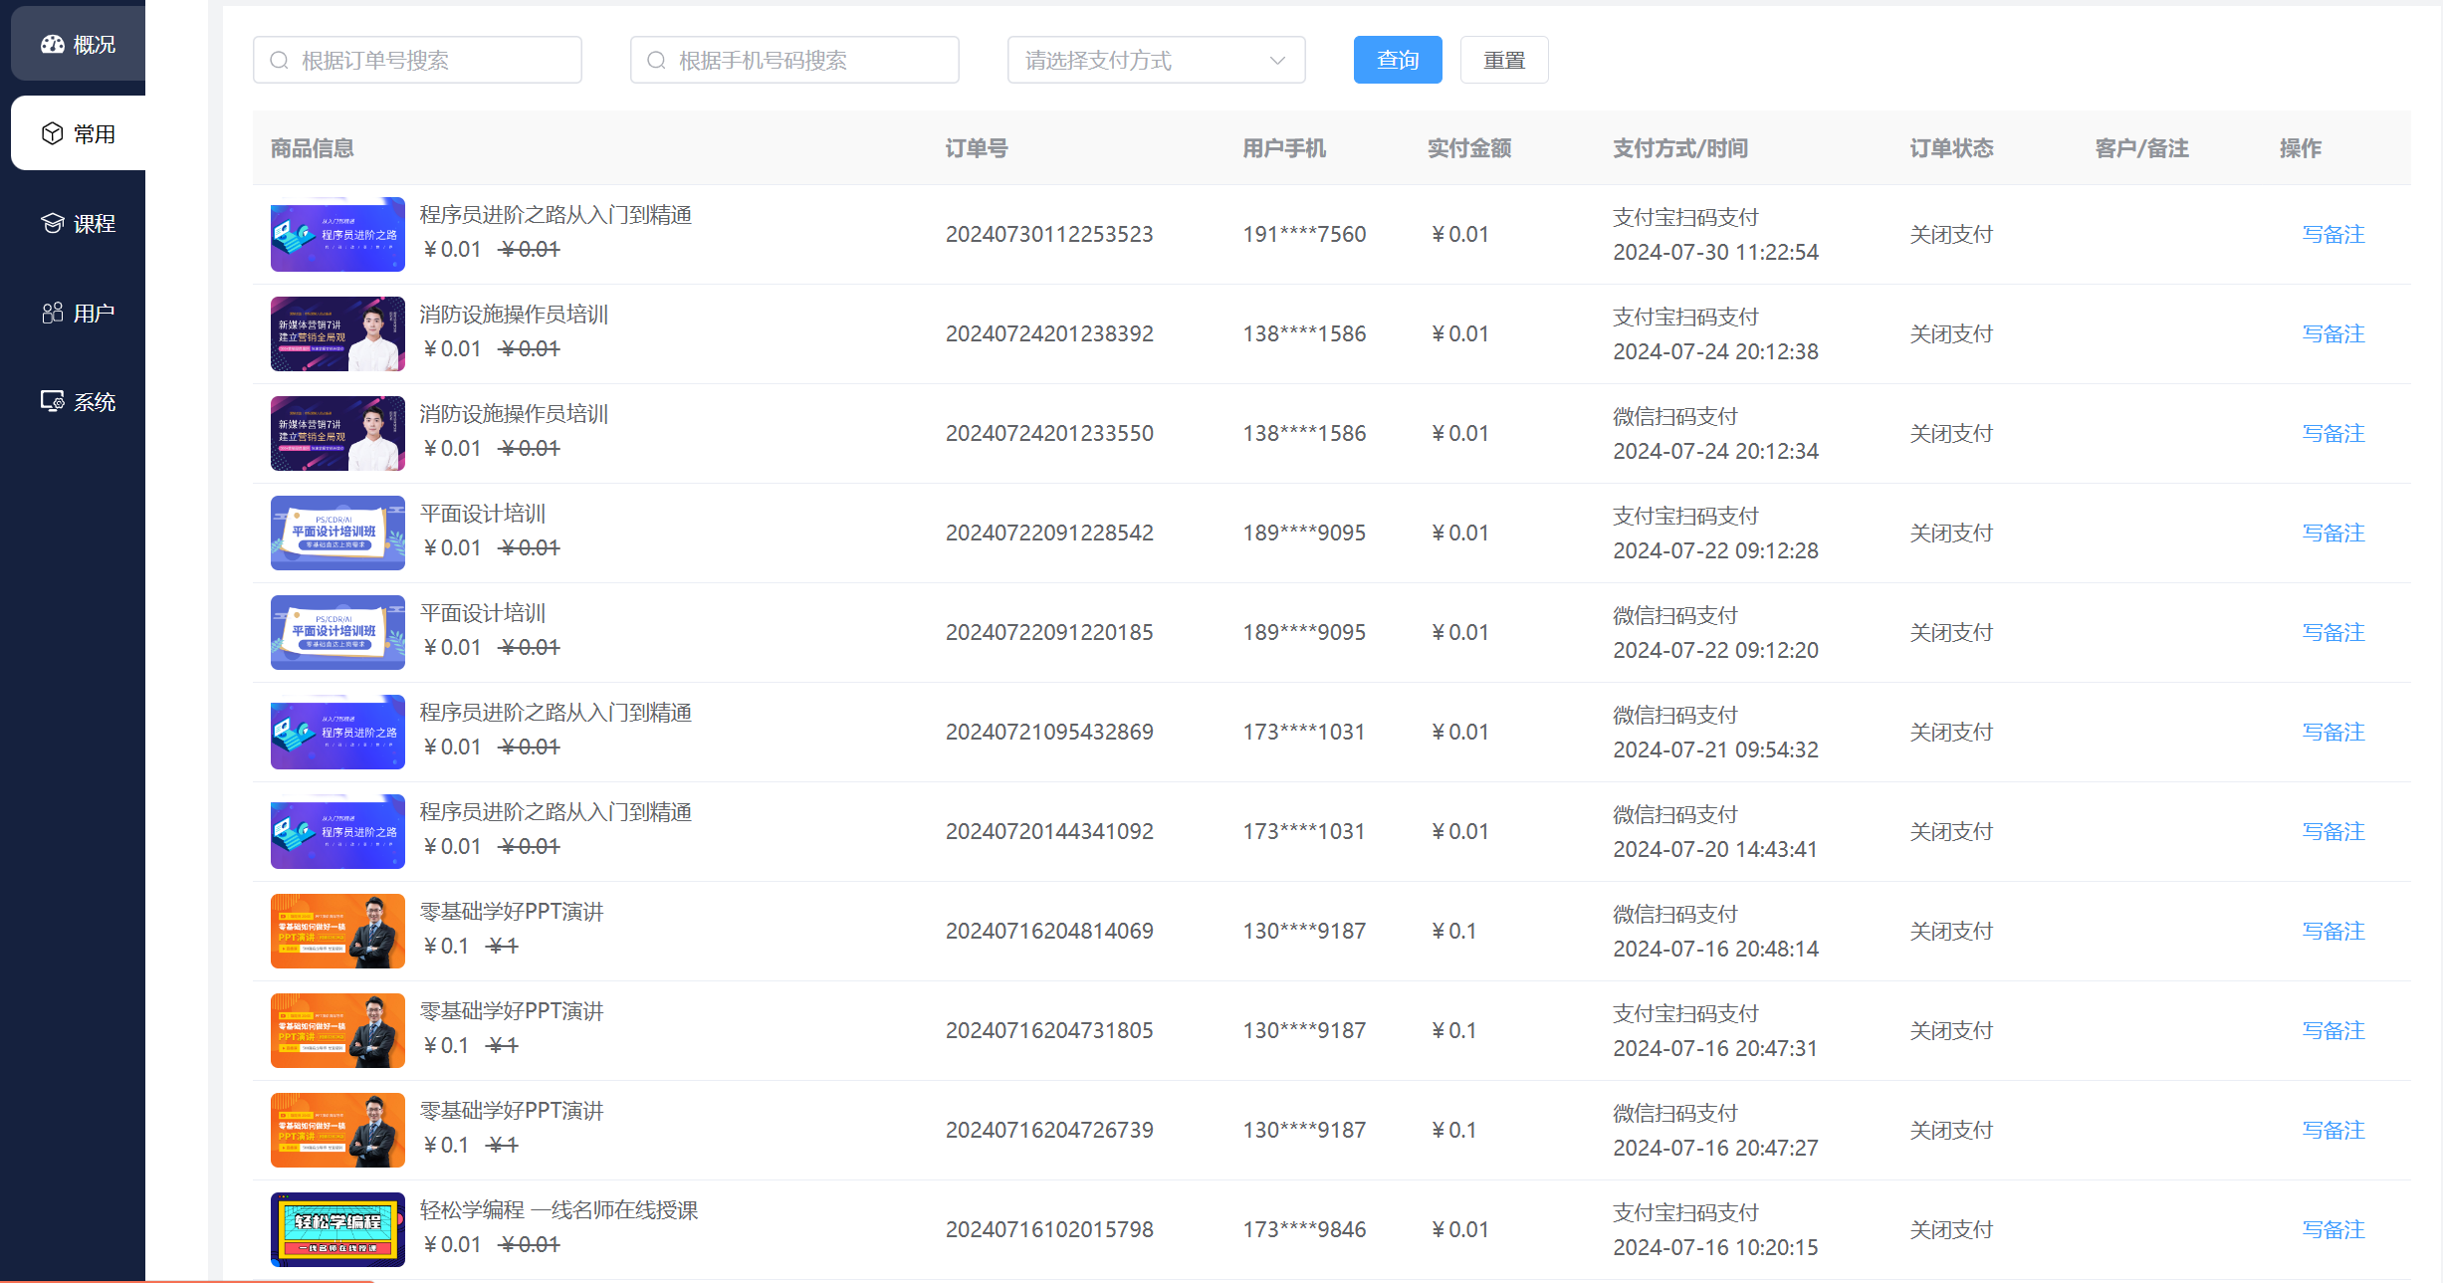2443x1283 pixels.
Task: Open the 用户 users icon in sidebar
Action: (53, 314)
